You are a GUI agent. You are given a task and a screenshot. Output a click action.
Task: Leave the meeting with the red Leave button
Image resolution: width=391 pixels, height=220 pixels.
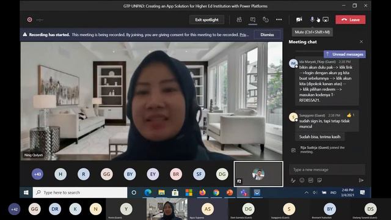click(350, 20)
